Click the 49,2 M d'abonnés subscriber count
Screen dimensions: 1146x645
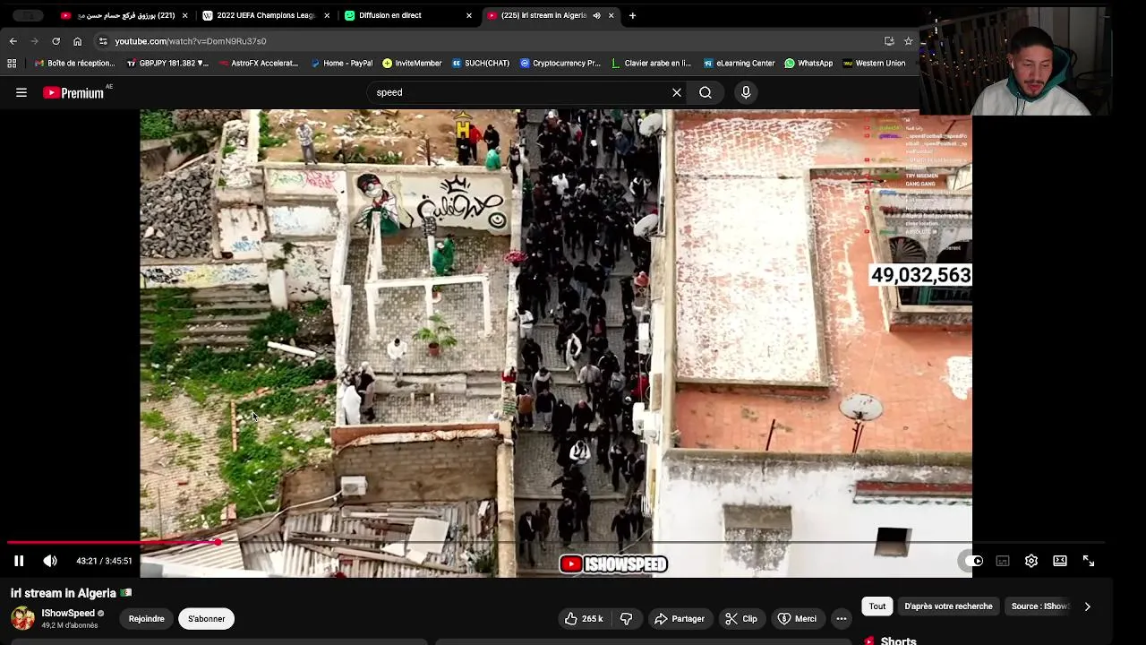click(x=70, y=625)
